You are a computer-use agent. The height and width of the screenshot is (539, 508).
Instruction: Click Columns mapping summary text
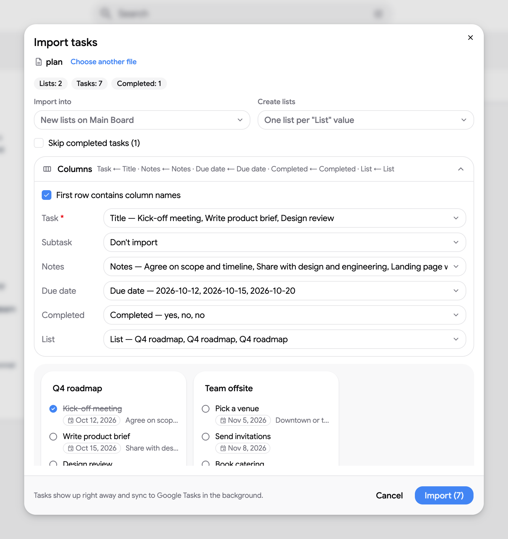click(x=246, y=169)
